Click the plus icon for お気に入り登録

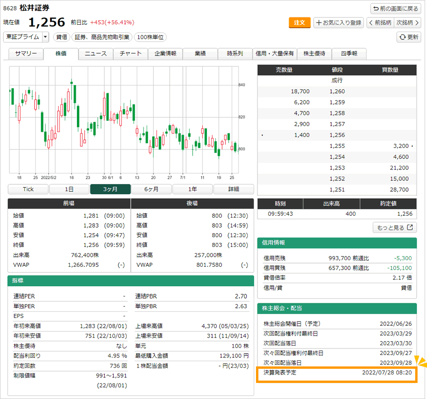(x=319, y=23)
